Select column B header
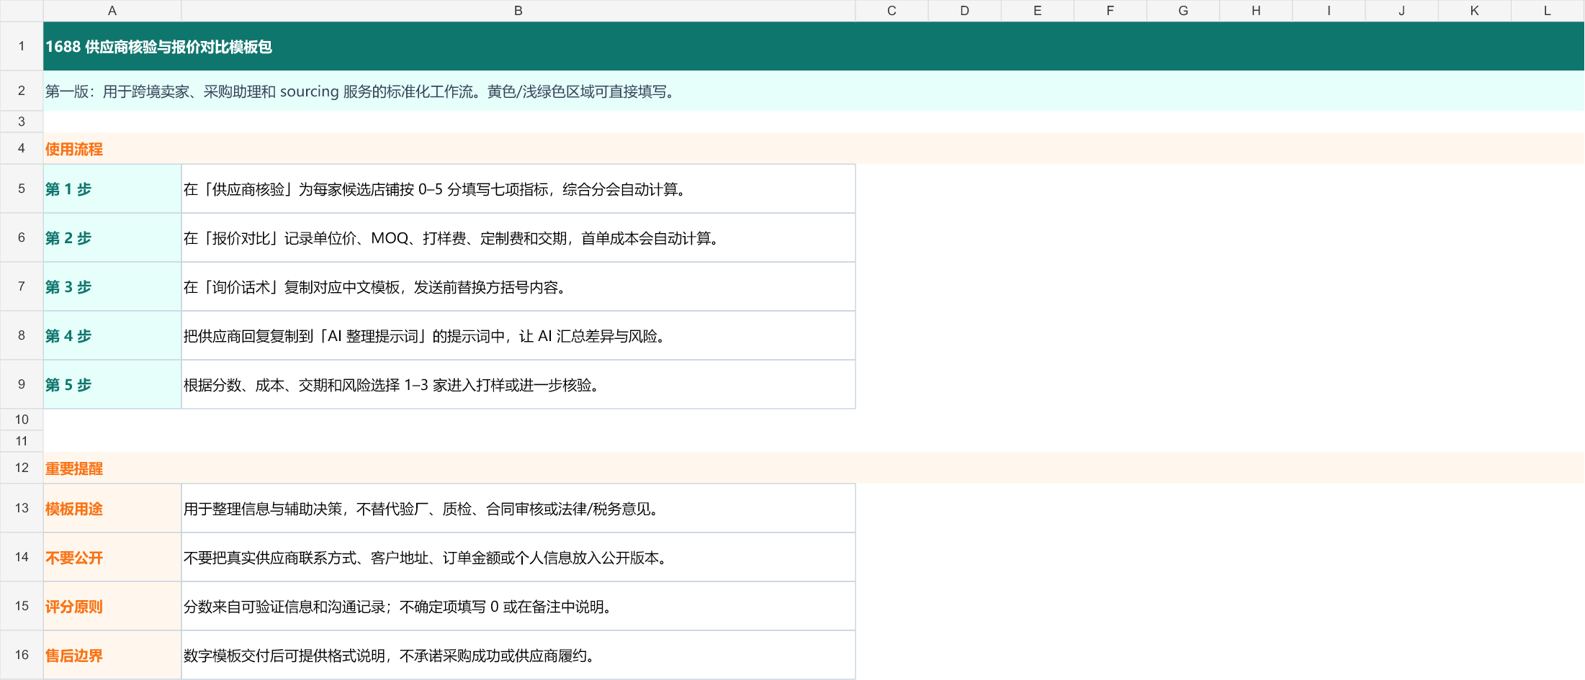1585x680 pixels. pyautogui.click(x=518, y=11)
